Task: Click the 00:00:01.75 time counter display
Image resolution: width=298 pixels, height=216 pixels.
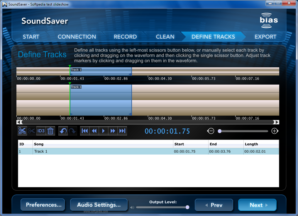Action: click(167, 131)
